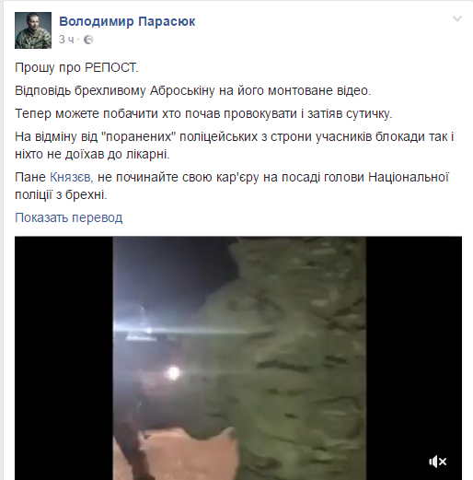The width and height of the screenshot is (473, 480).
Task: Click the sentence starting "Тепер можете побачити"
Action: (203, 113)
